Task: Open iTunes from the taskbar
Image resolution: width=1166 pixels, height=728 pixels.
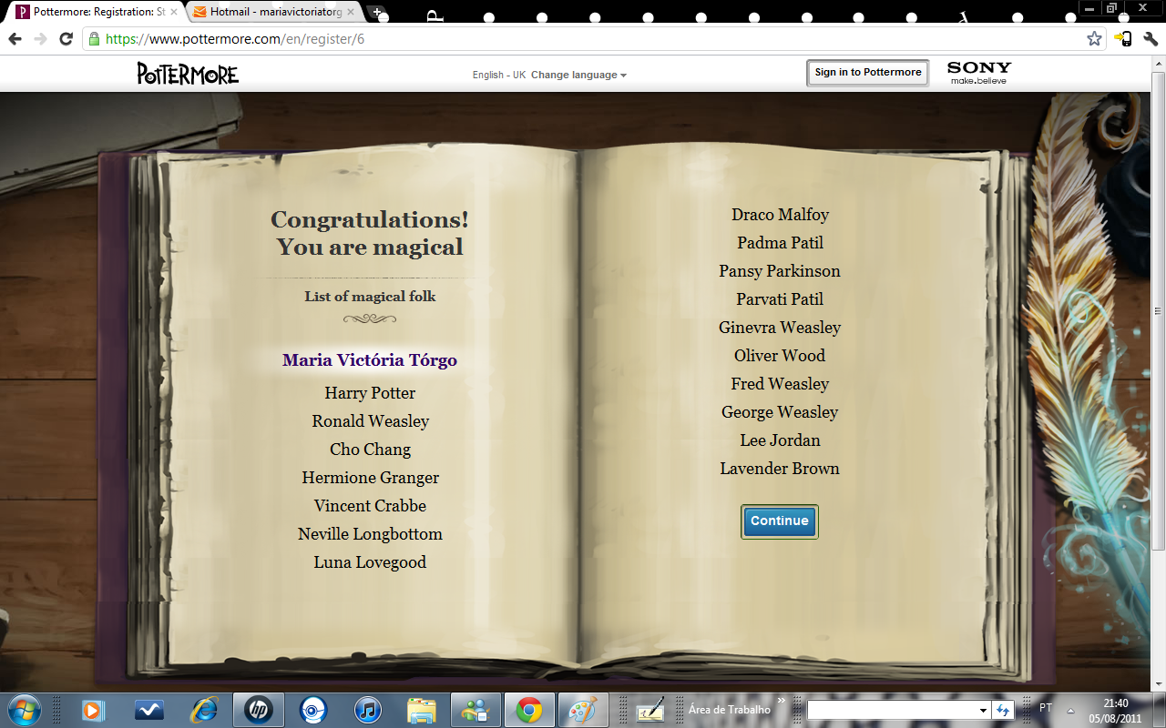Action: click(367, 710)
